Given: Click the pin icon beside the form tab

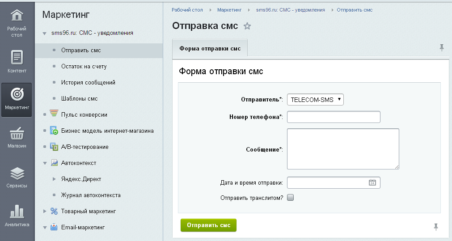Looking at the screenshot, I should click(442, 48).
